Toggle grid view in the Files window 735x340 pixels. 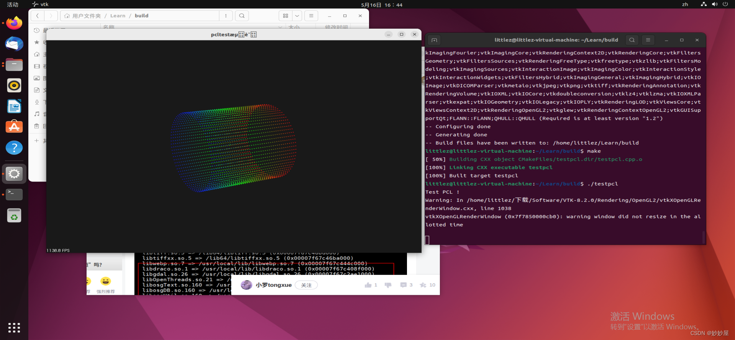pos(285,16)
